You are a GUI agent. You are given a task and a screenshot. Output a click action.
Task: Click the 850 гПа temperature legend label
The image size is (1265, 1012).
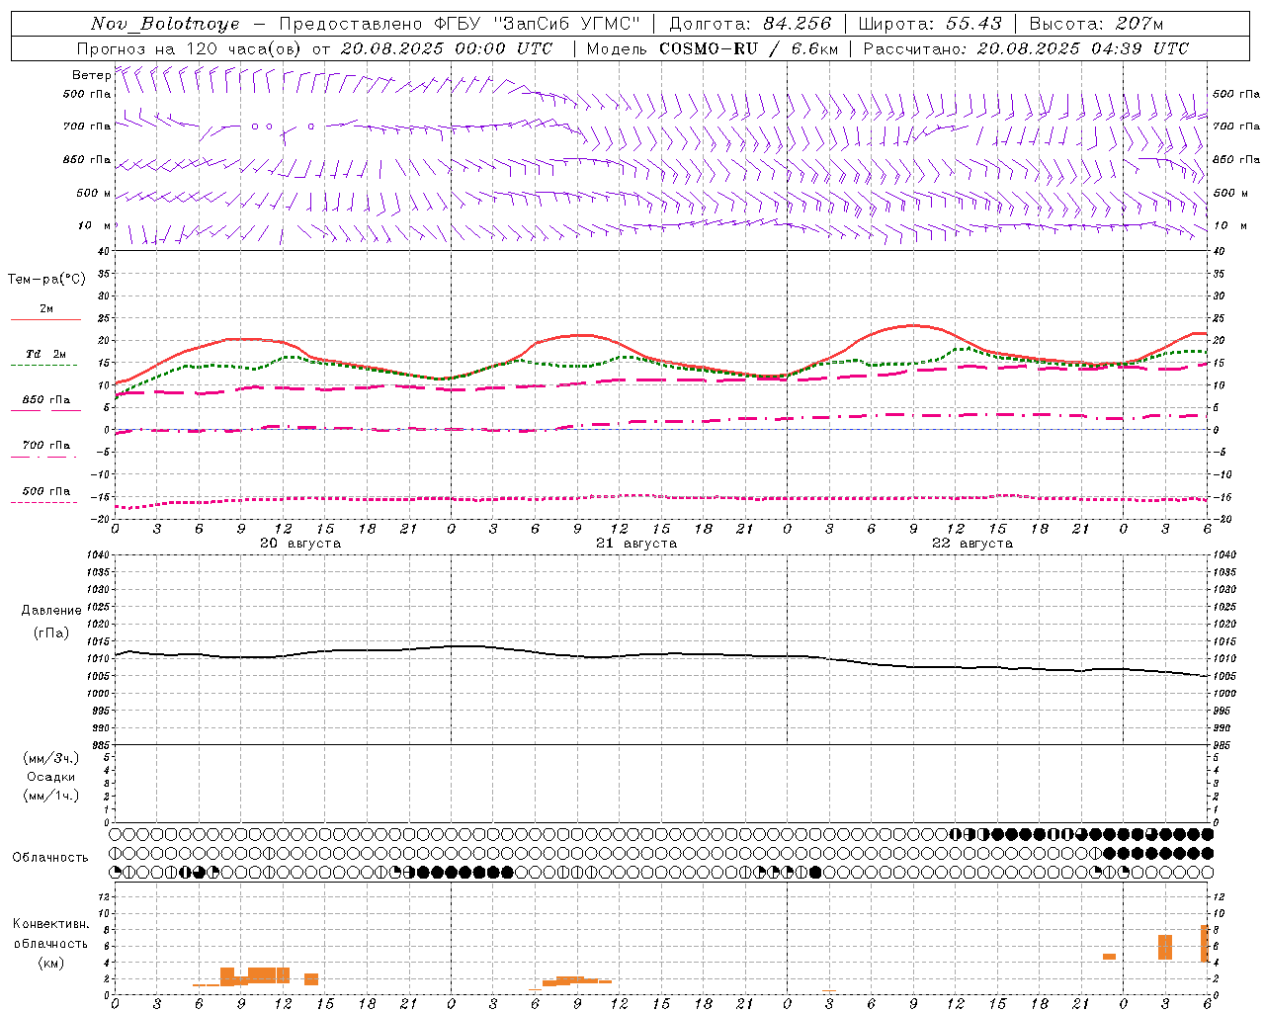pyautogui.click(x=46, y=400)
